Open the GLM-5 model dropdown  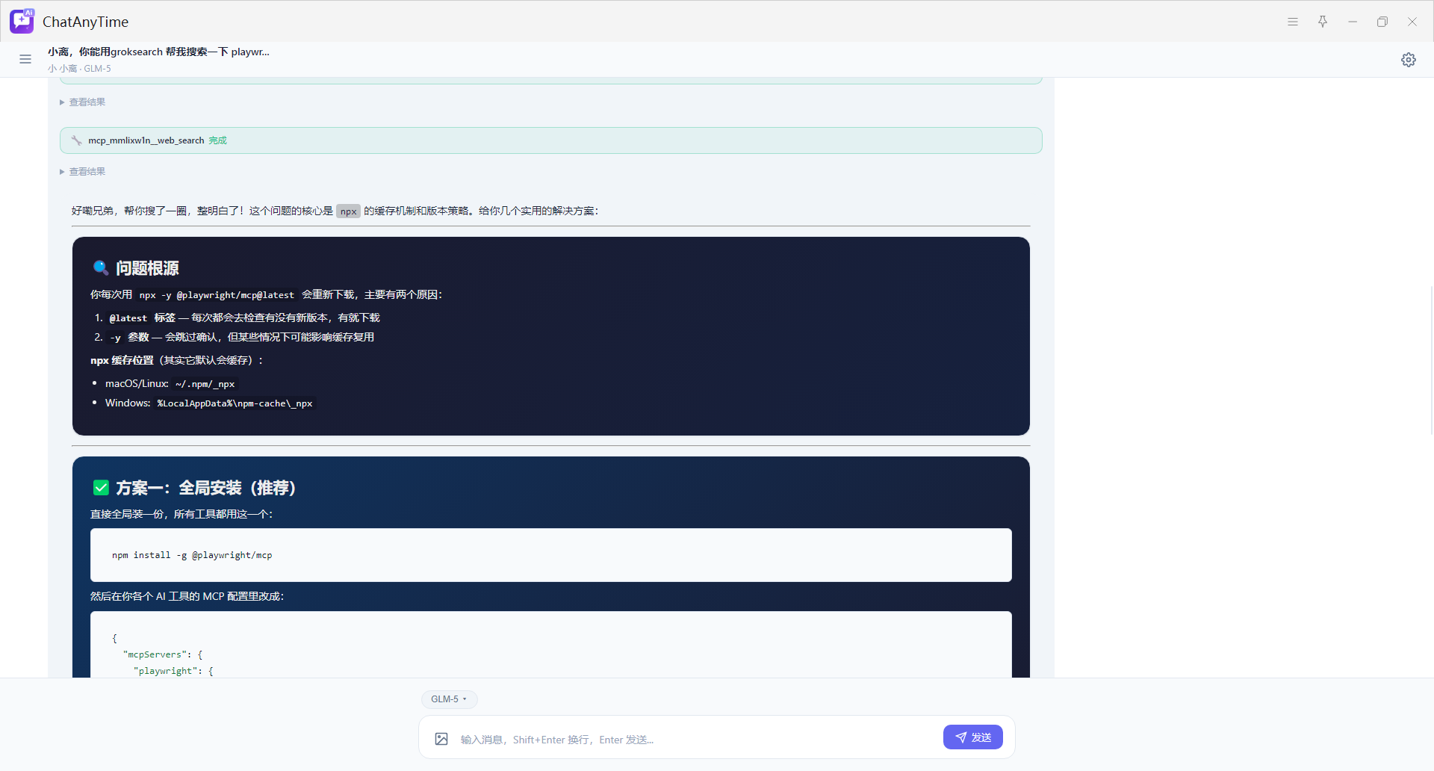(449, 699)
